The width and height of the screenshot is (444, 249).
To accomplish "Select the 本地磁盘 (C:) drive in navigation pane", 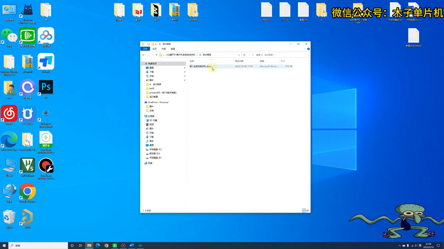I will pyautogui.click(x=155, y=149).
